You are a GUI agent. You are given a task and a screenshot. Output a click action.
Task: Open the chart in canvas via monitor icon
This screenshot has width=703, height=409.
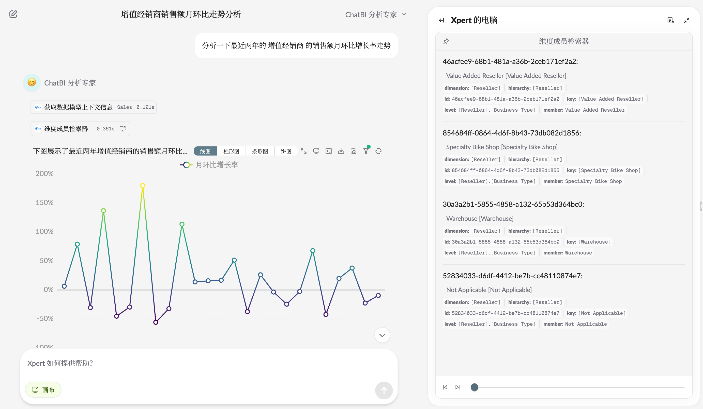coord(316,151)
